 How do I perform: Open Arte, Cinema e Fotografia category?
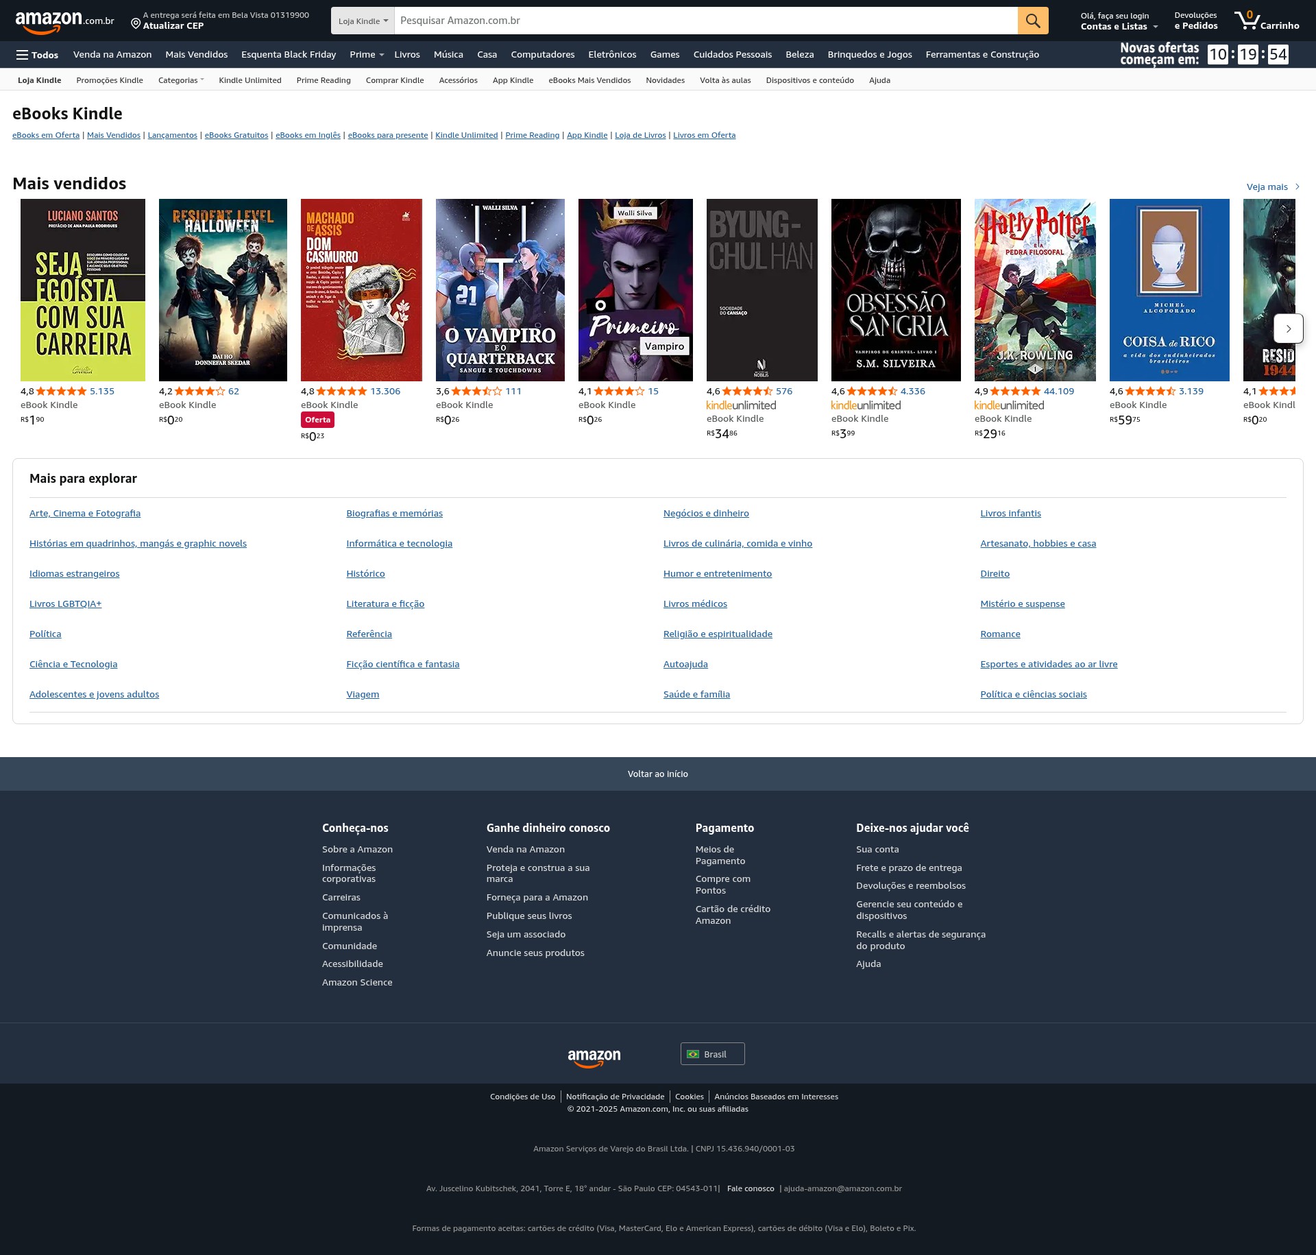85,514
